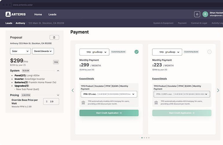Collapse the System section chevron
223x145 pixels.
click(x=58, y=71)
